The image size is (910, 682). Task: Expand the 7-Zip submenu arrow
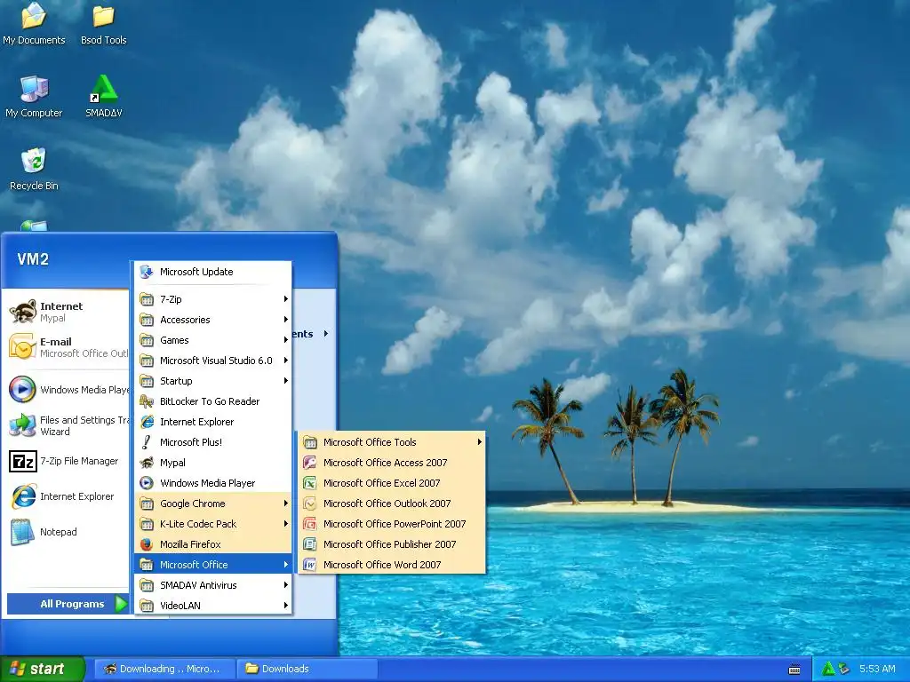(x=285, y=299)
